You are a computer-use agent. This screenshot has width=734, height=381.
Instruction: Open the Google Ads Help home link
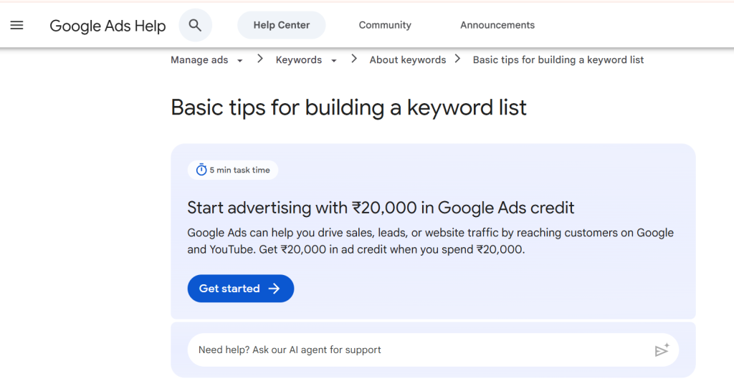click(x=108, y=26)
